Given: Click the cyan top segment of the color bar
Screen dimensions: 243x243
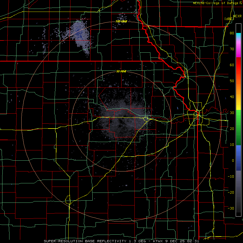Looking at the screenshot, I should tap(238, 36).
